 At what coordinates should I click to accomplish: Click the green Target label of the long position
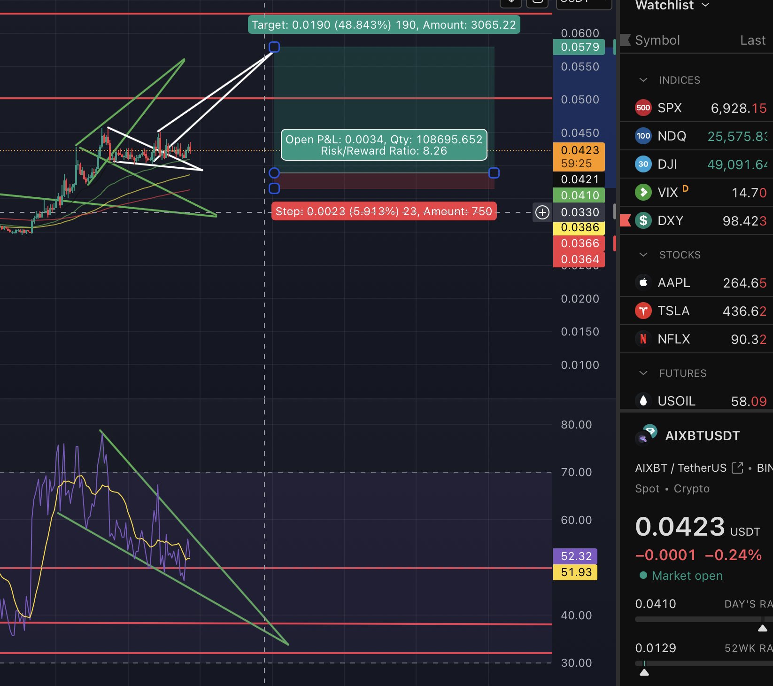pos(384,24)
